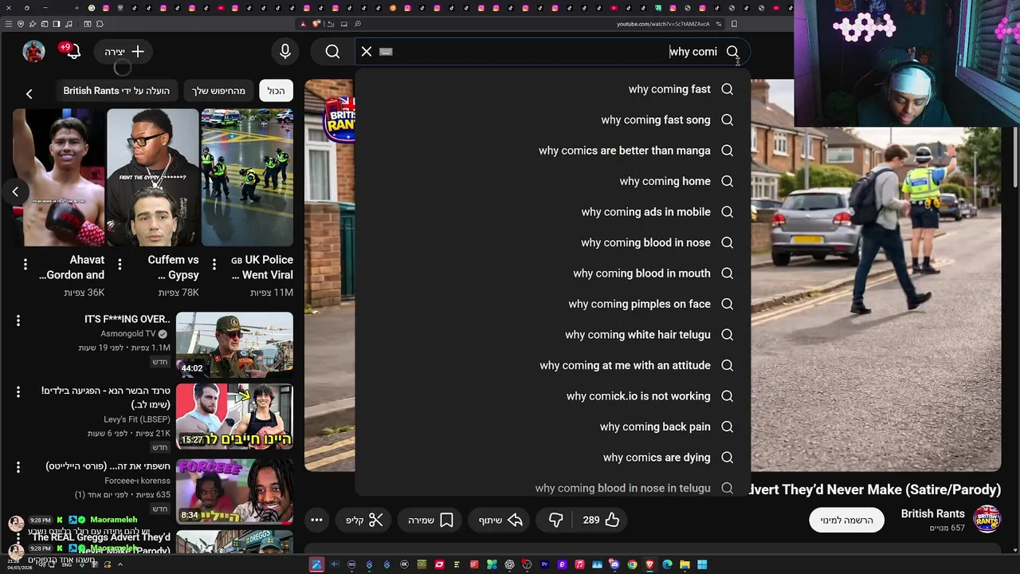Select the 'הכול' filter chip
This screenshot has height=574, width=1020.
pos(277,91)
